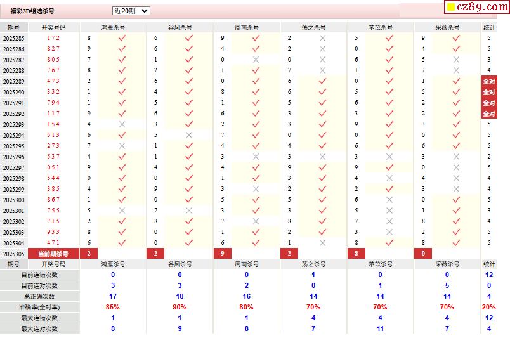Open the 近20期 period dropdown
Image resolution: width=510 pixels, height=338 pixels.
pyautogui.click(x=131, y=11)
